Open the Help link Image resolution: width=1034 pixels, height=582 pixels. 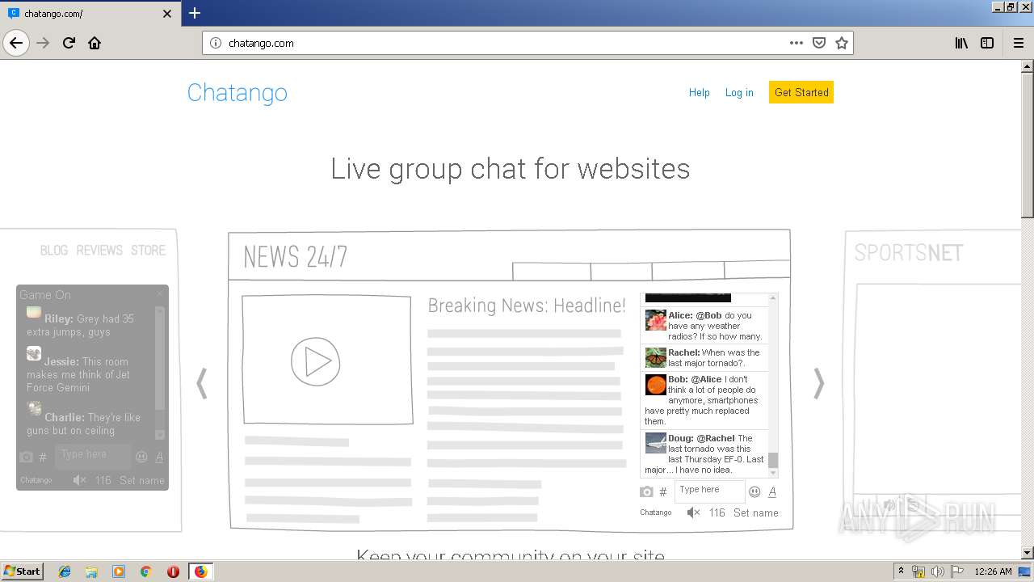pos(699,93)
